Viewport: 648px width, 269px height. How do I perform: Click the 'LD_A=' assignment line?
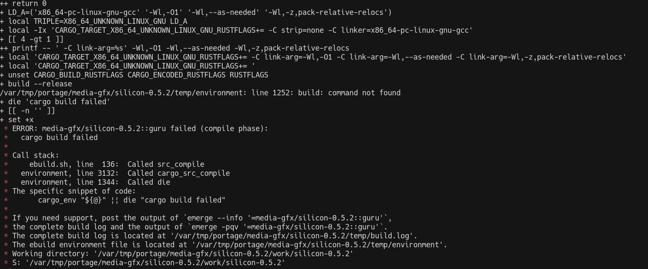(x=196, y=12)
